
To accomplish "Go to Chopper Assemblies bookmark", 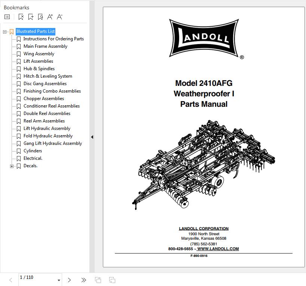I will click(44, 99).
